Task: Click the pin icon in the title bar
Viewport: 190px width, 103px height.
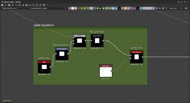Action: point(178,2)
